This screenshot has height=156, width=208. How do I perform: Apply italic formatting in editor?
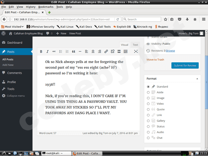[47, 51]
